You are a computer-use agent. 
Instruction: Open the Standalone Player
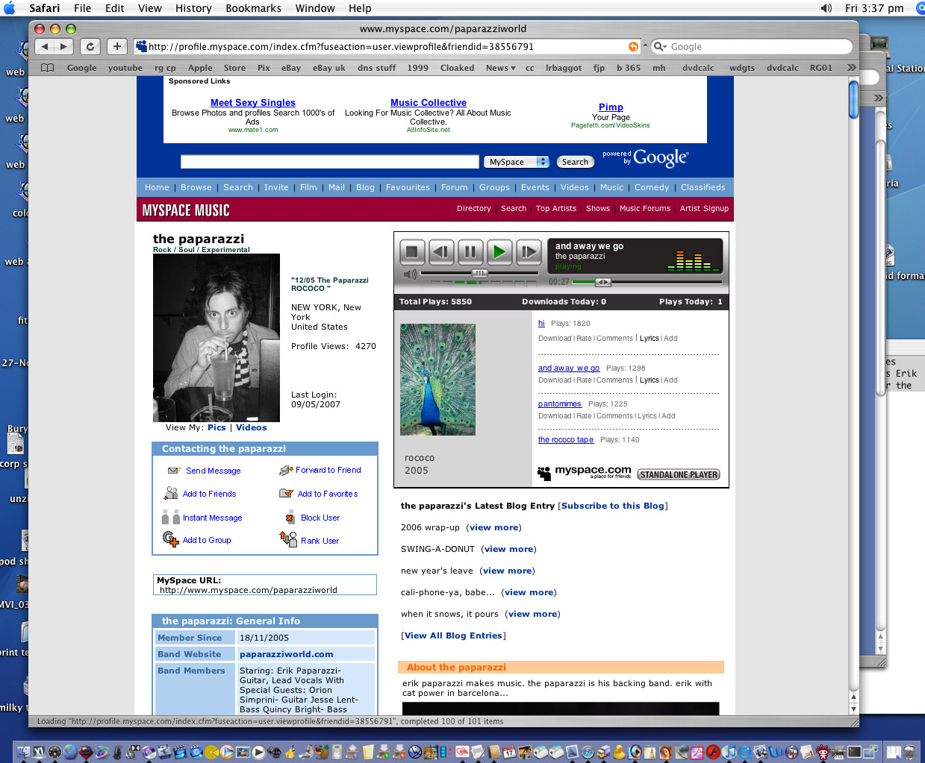point(679,474)
